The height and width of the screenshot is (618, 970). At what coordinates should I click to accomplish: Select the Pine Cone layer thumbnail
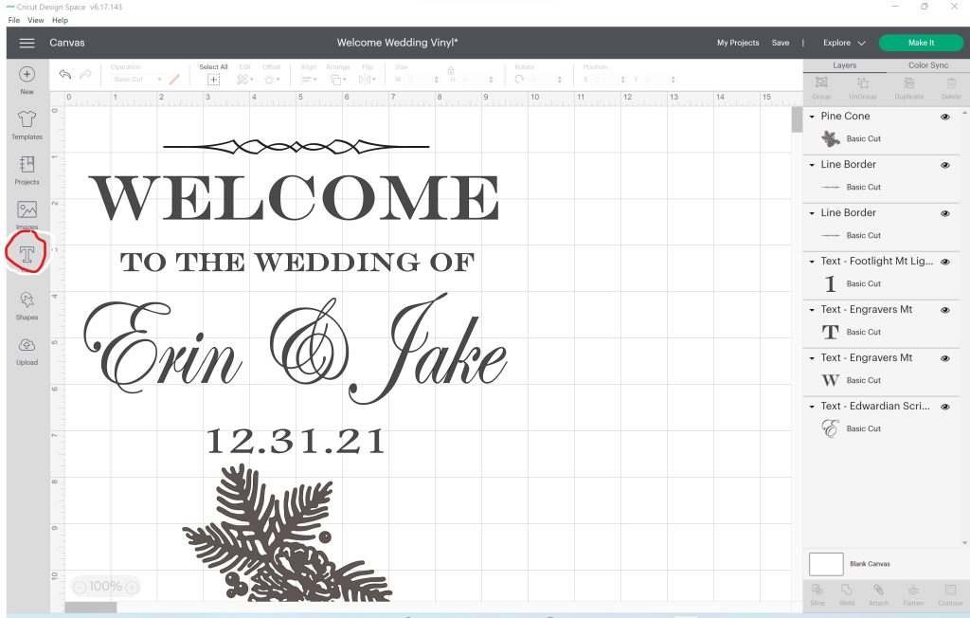point(830,138)
